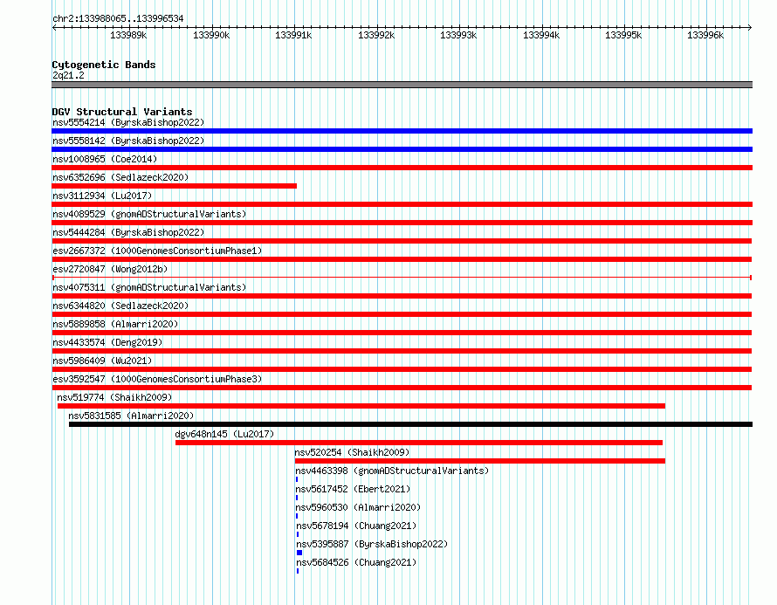Click the red bar under nsv6344820

pos(402,314)
